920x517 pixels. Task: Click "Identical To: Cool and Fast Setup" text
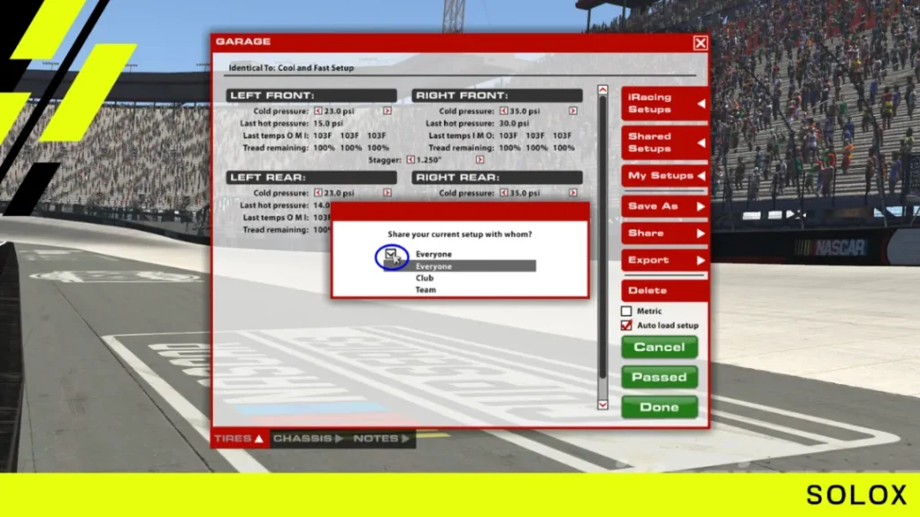(x=291, y=68)
